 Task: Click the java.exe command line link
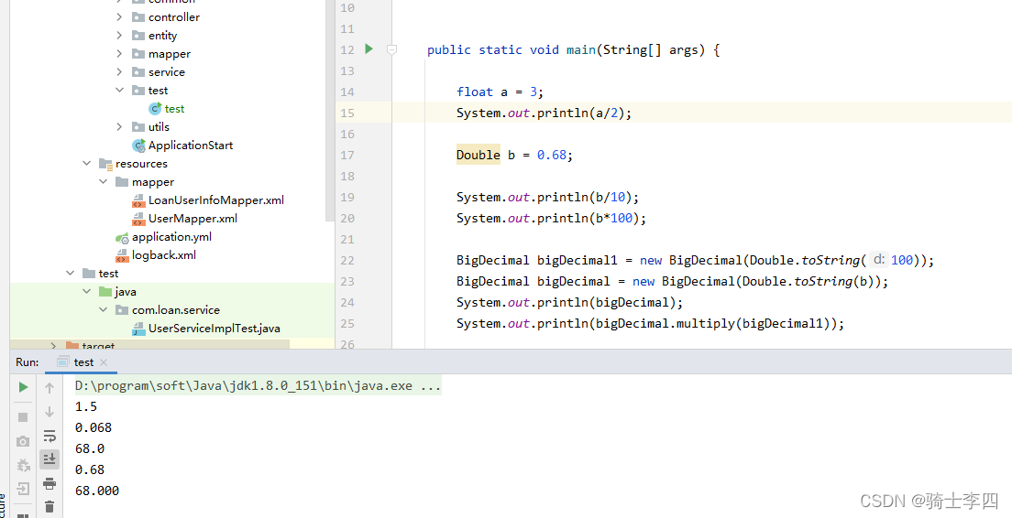point(258,386)
